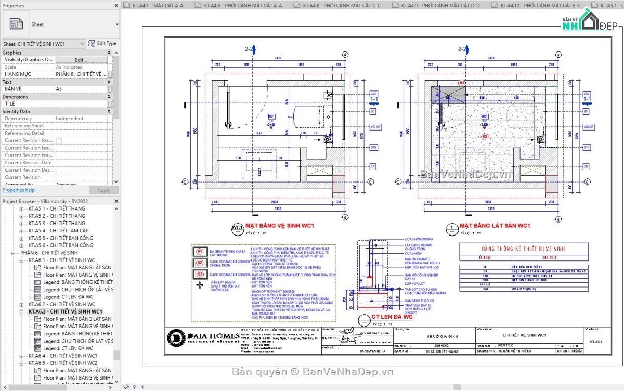The height and width of the screenshot is (391, 624).
Task: Close the Project Browser panel
Action: [x=115, y=201]
